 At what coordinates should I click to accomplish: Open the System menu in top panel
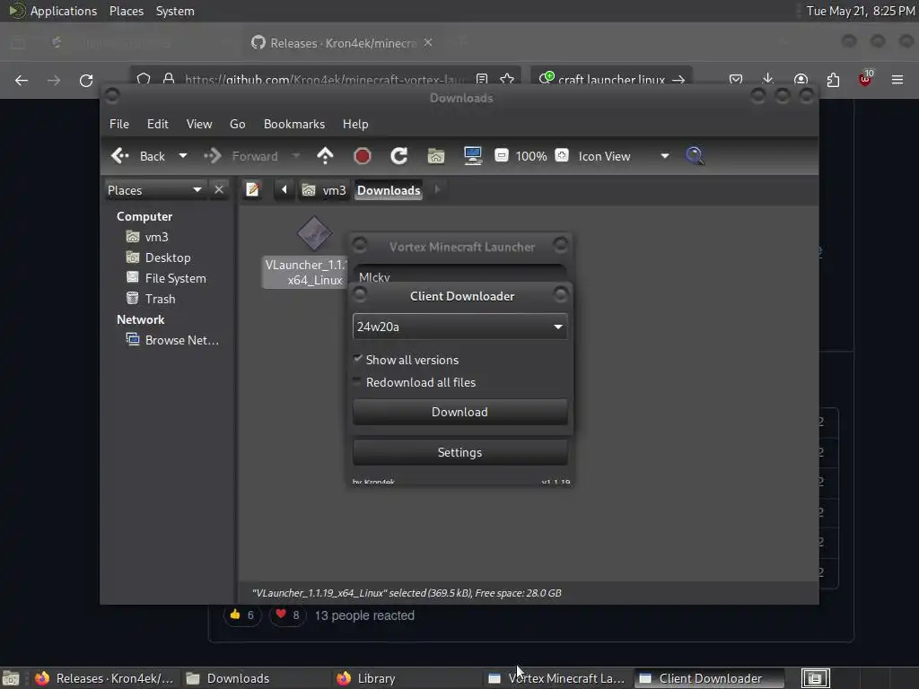point(175,11)
